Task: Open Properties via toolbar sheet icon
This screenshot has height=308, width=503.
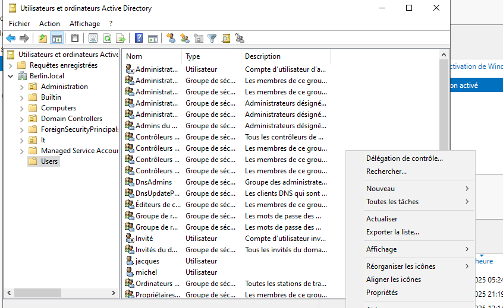Action: [93, 39]
